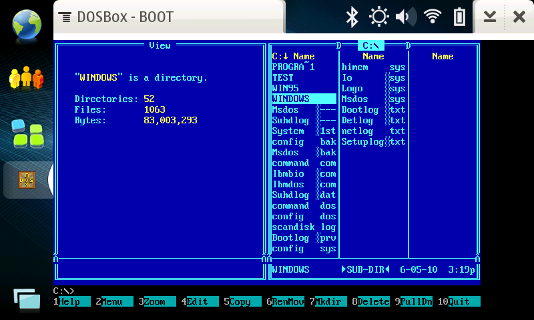
Task: Select the Msdos sys file
Action: [373, 99]
